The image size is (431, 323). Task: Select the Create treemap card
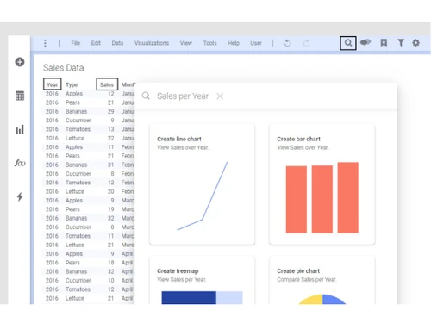point(202,280)
